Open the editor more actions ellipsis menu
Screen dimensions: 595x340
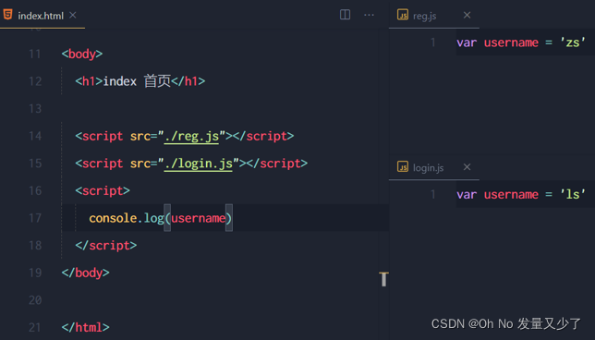pyautogui.click(x=369, y=15)
